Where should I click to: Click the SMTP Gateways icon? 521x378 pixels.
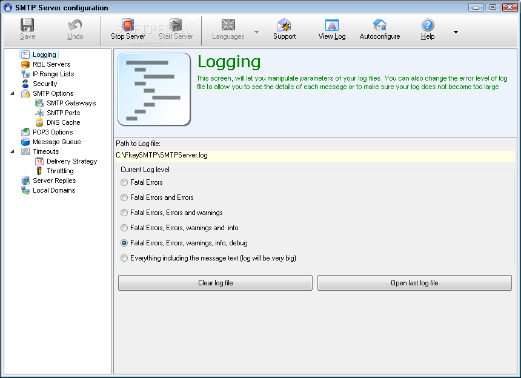click(x=39, y=103)
